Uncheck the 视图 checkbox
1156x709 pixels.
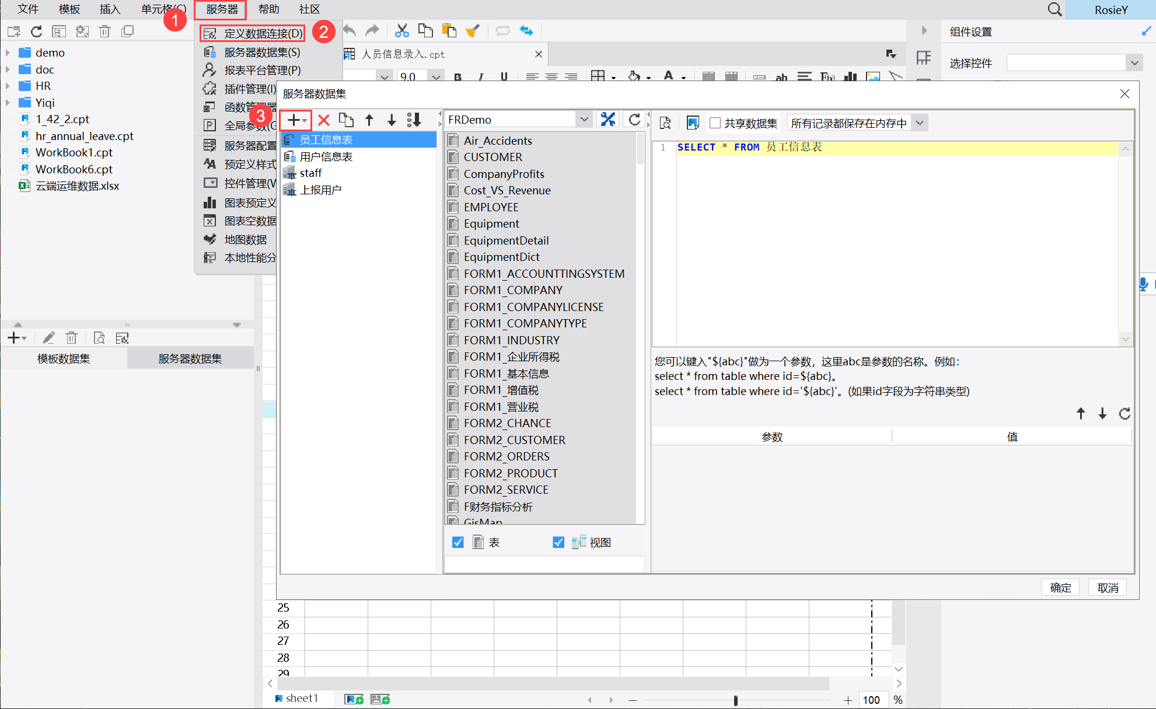point(558,542)
